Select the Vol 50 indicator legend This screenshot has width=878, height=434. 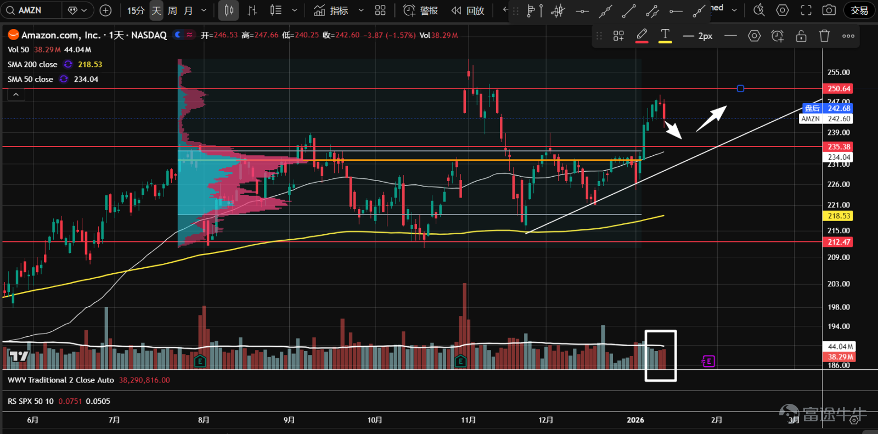(x=18, y=49)
